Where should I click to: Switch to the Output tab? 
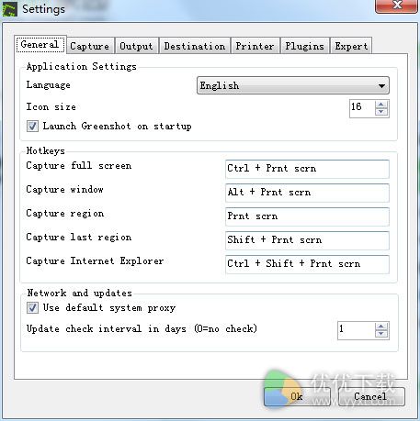click(x=136, y=46)
